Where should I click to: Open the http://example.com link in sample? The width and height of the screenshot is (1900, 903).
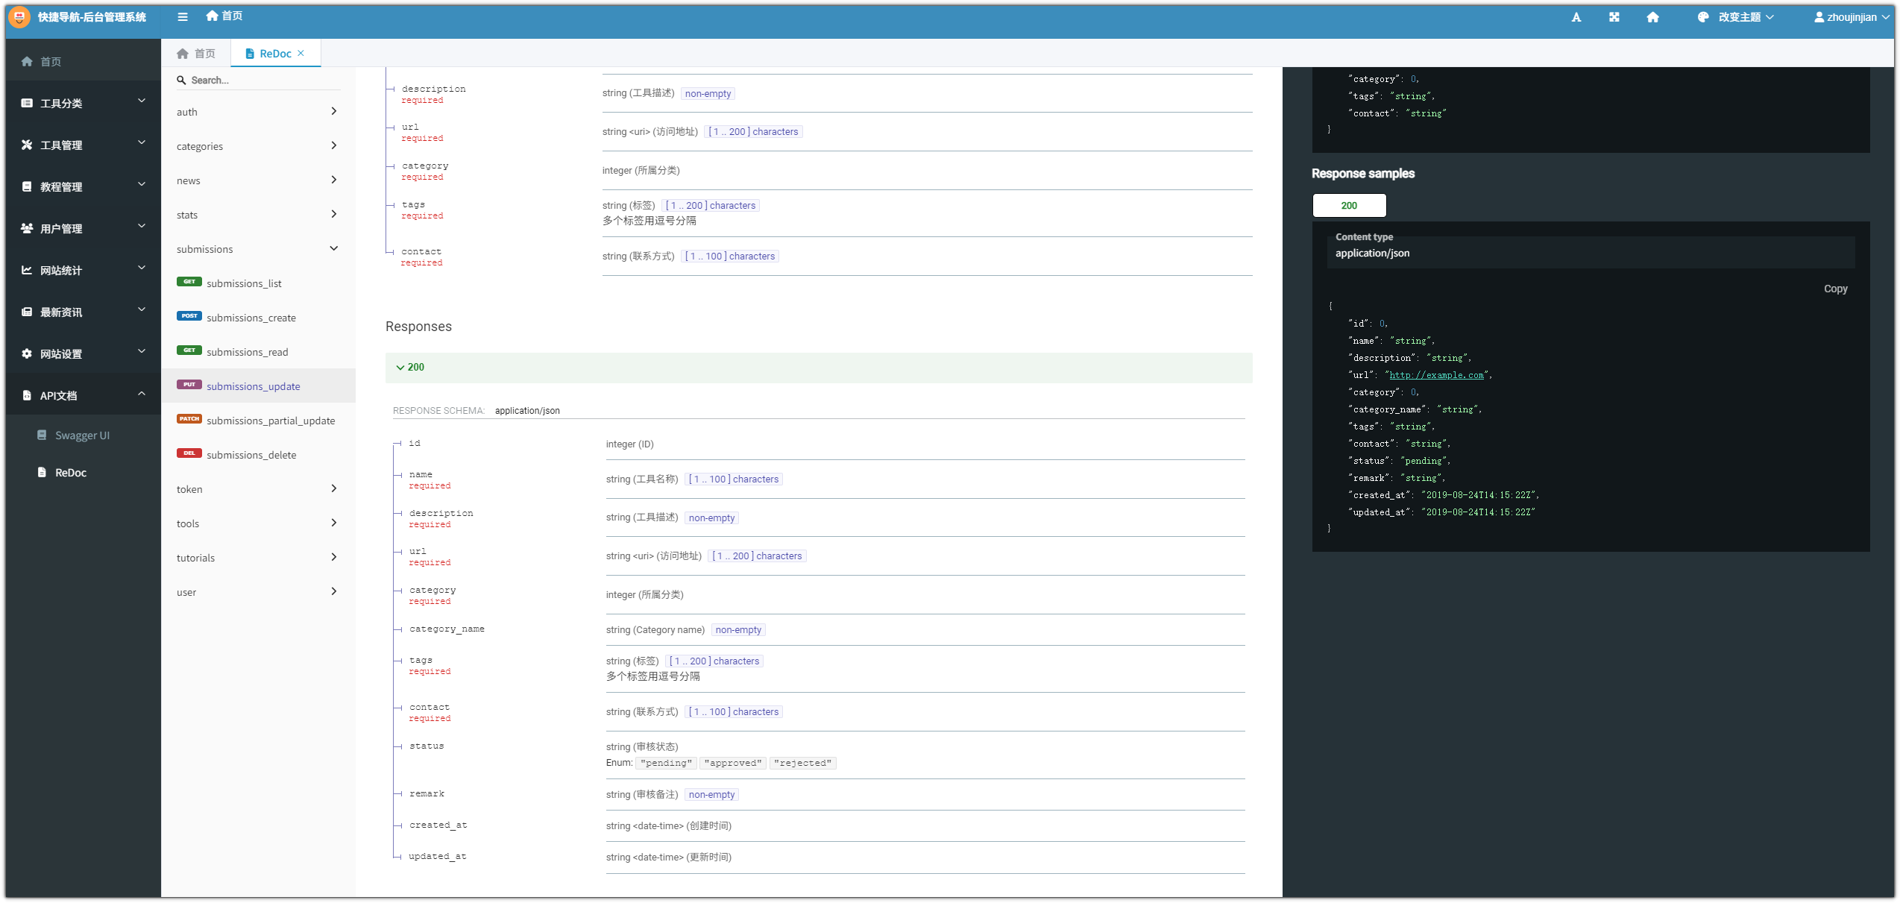click(x=1436, y=375)
